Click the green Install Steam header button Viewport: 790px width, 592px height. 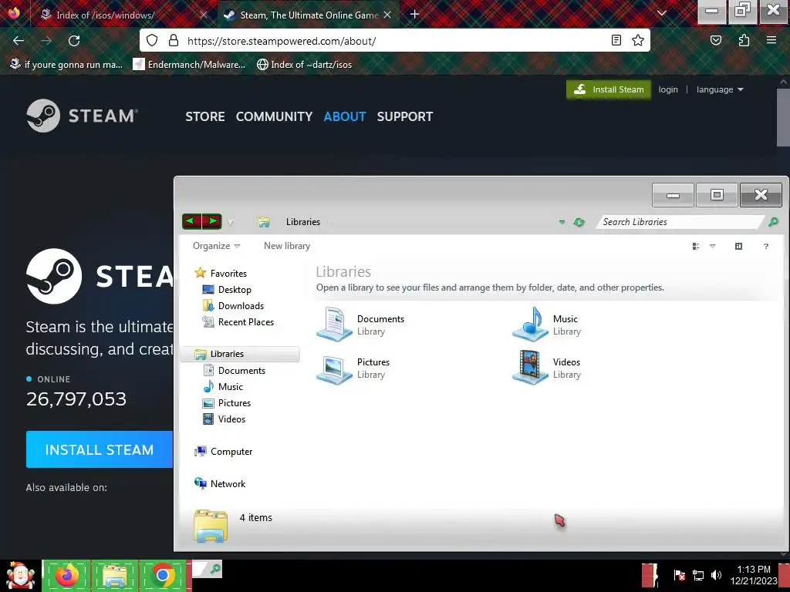[x=609, y=89]
